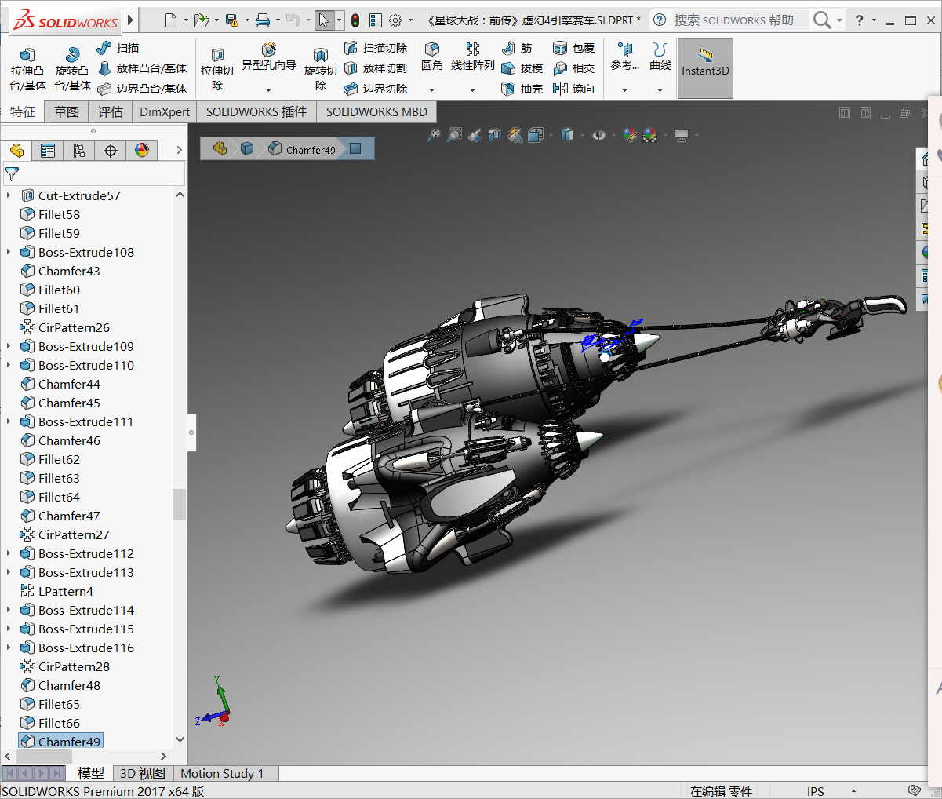942x799 pixels.
Task: Expand the view settings dropdown arrow
Action: 696,135
